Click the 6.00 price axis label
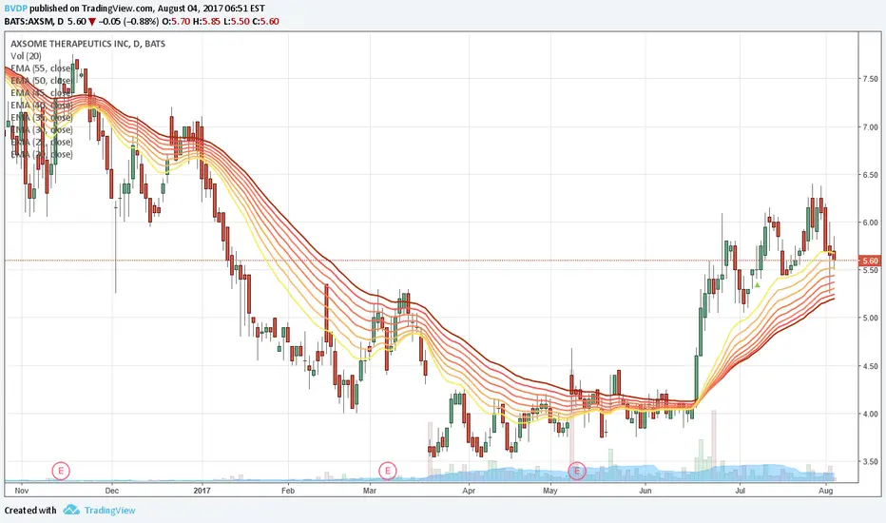Screen dimensions: 886x523 (x=871, y=223)
